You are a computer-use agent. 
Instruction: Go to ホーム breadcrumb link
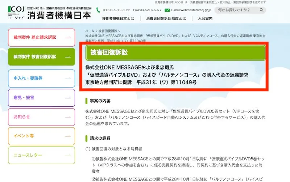90,31
